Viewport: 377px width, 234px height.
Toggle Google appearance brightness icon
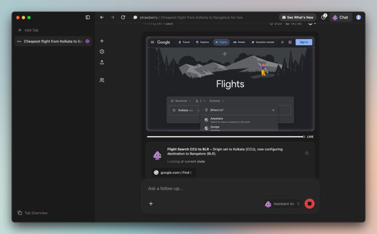tap(282, 42)
